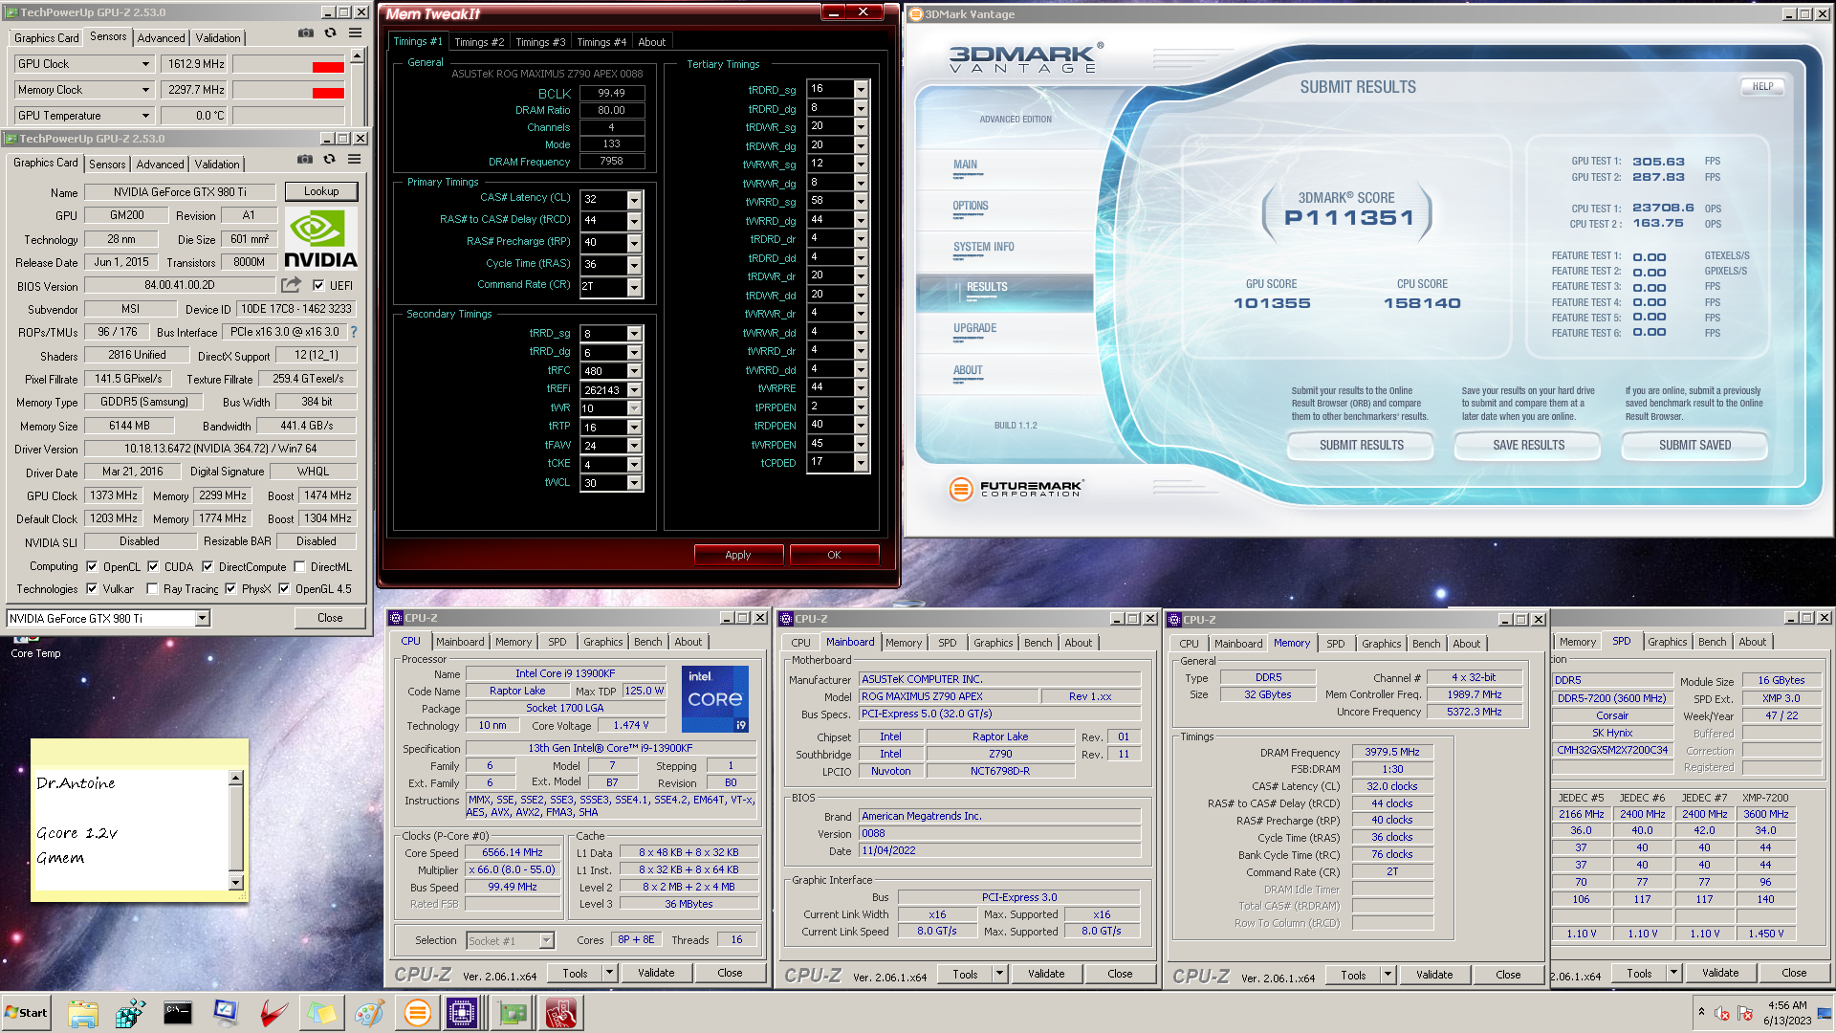Open the SPD tab in CPU-Z CPU window

tap(557, 642)
